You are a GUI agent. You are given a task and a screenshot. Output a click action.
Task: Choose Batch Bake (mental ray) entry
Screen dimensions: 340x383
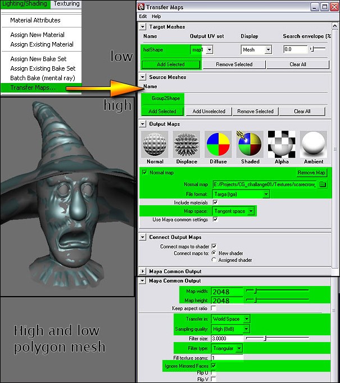pos(43,78)
